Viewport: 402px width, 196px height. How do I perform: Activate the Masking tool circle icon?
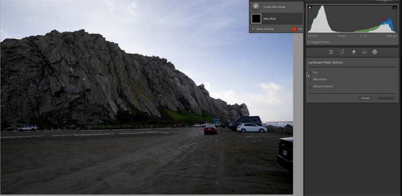[375, 52]
